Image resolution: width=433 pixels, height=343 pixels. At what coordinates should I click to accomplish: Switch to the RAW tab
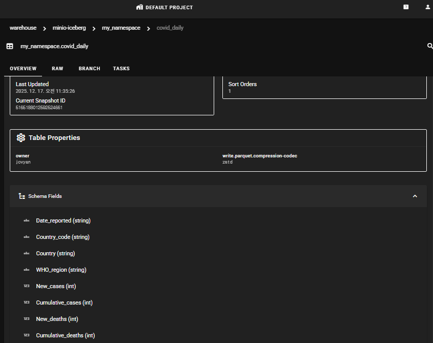[x=57, y=69]
